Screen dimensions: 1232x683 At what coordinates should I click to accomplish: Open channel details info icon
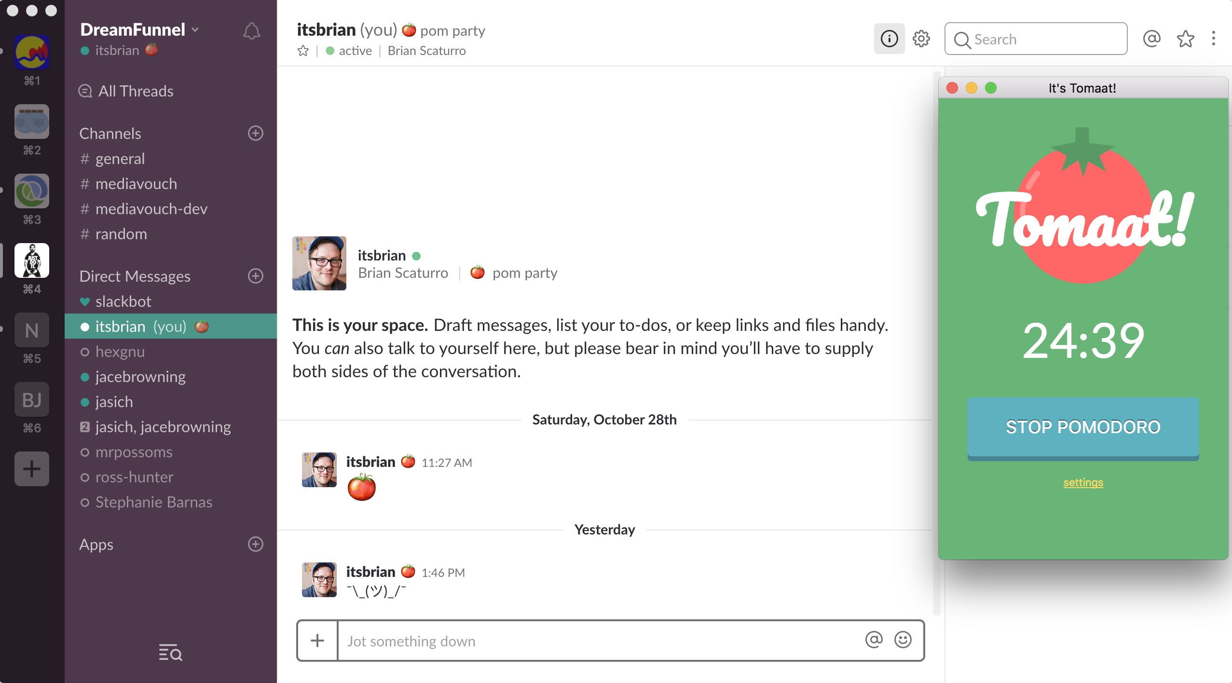889,39
